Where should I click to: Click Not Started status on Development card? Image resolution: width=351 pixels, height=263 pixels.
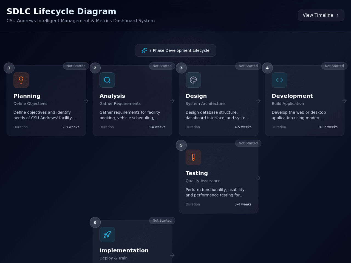pyautogui.click(x=334, y=66)
